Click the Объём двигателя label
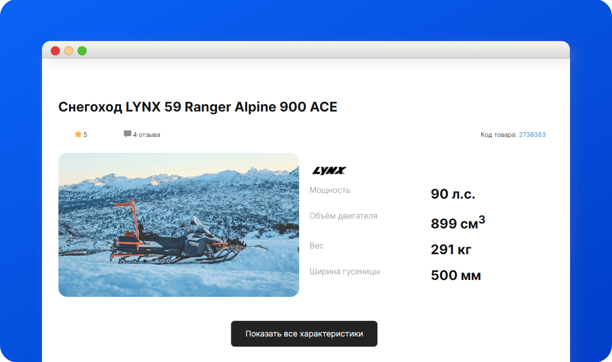The image size is (612, 362). point(343,216)
